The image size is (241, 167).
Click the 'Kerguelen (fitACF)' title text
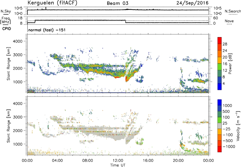click(52, 3)
